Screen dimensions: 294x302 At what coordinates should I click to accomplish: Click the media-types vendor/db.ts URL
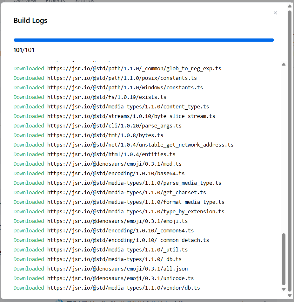(x=124, y=288)
